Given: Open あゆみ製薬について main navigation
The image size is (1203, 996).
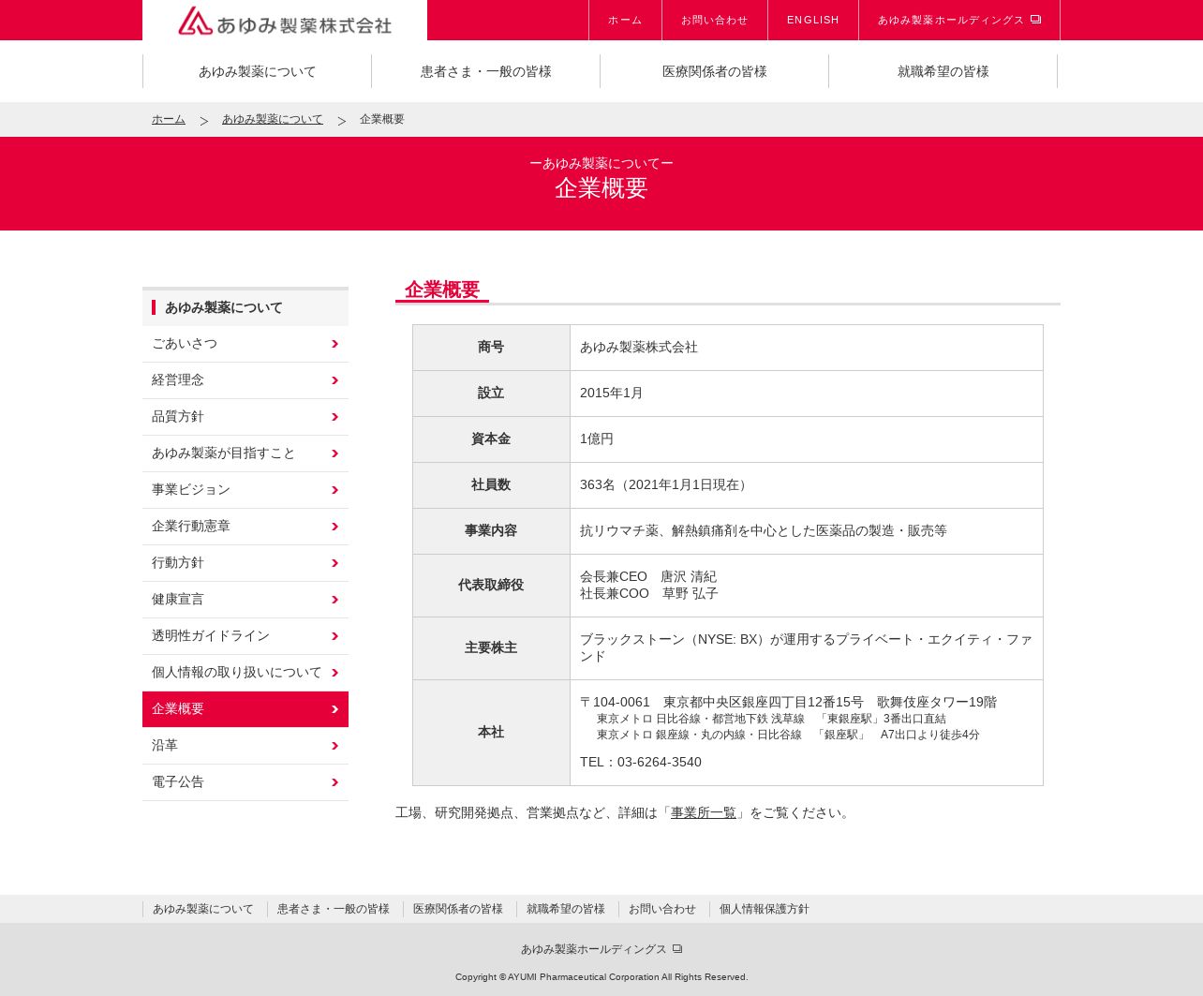Looking at the screenshot, I should (257, 71).
